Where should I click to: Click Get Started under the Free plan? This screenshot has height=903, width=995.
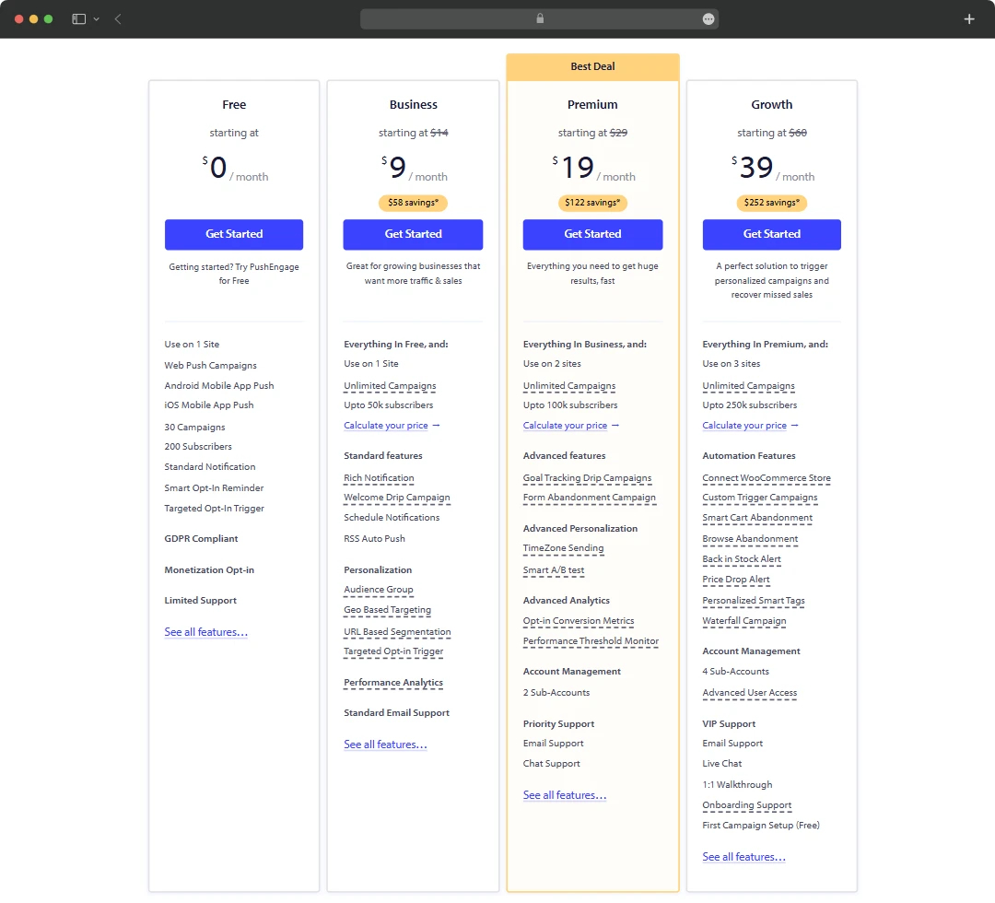tap(233, 235)
